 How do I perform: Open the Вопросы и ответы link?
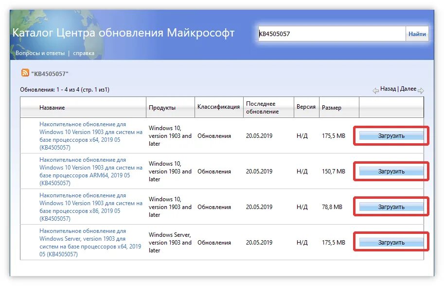tap(40, 53)
